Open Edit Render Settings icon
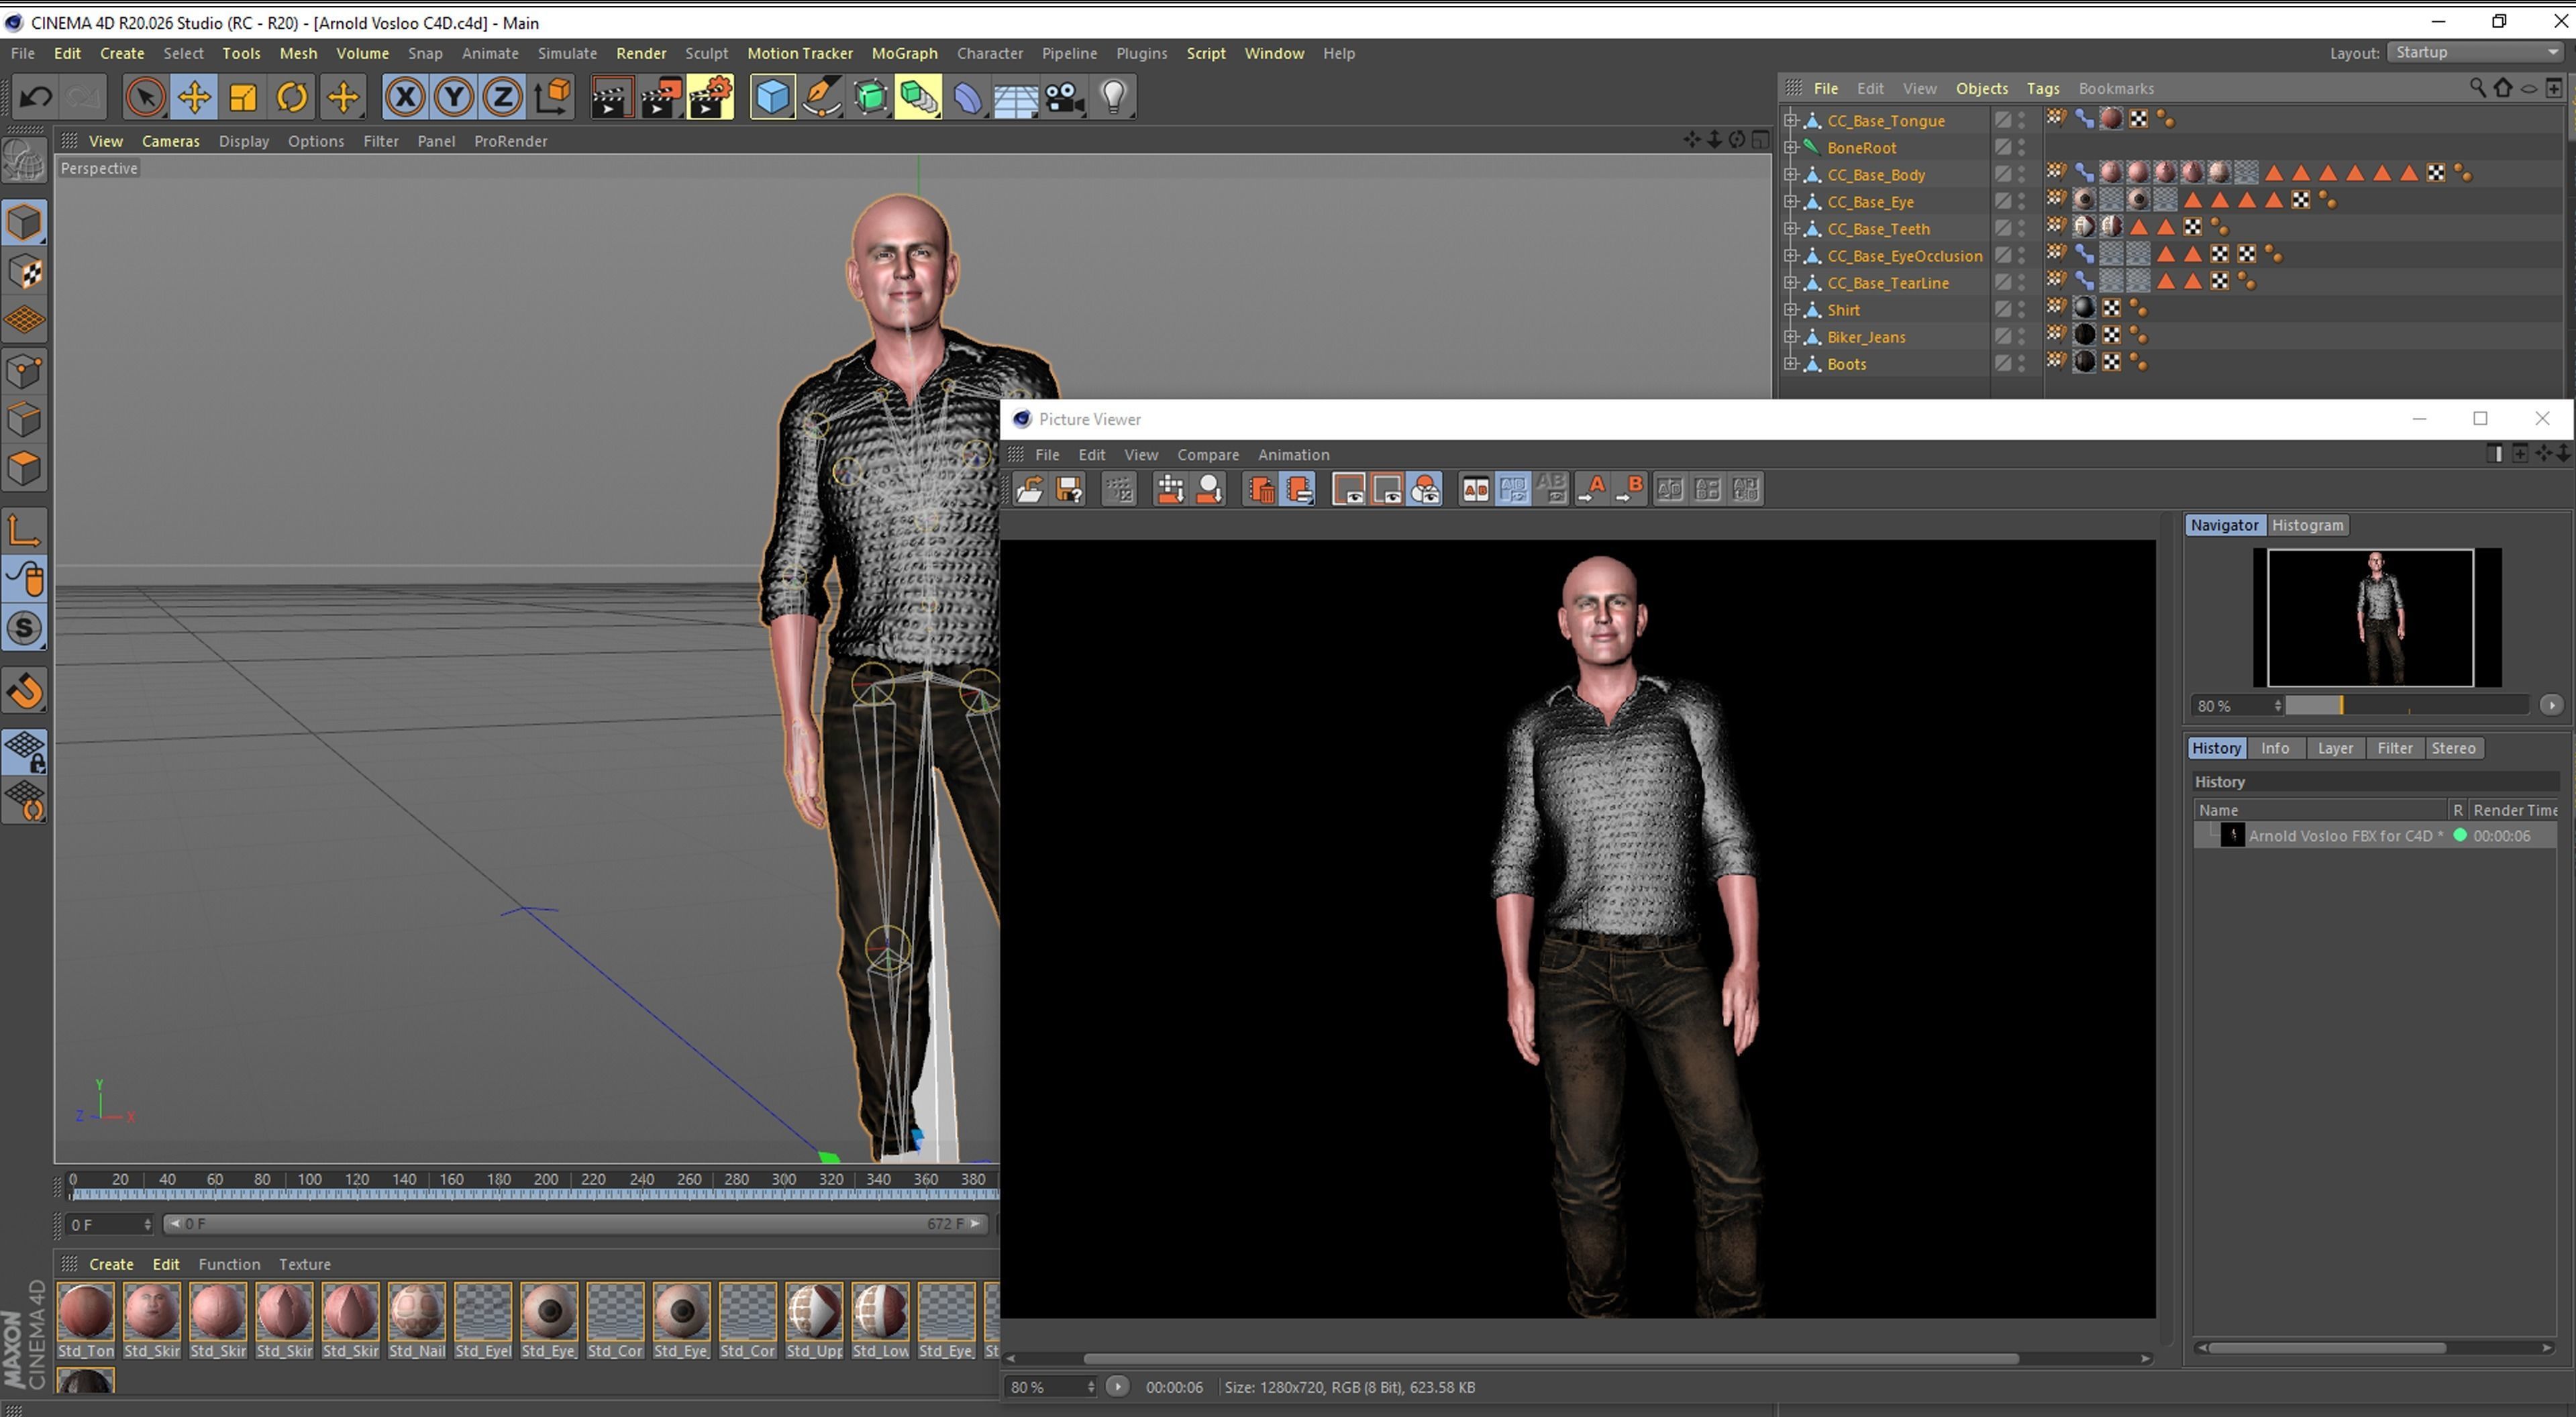The height and width of the screenshot is (1417, 2576). pyautogui.click(x=710, y=97)
